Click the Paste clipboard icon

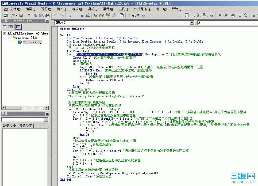click(x=41, y=16)
